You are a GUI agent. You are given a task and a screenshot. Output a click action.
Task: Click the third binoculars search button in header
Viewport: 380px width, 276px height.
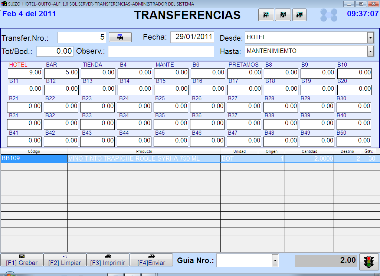click(299, 15)
